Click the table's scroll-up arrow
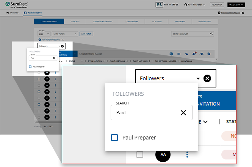This screenshot has height=167, width=252. coord(216,60)
